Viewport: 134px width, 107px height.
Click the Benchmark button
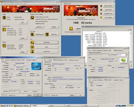(x=47, y=42)
